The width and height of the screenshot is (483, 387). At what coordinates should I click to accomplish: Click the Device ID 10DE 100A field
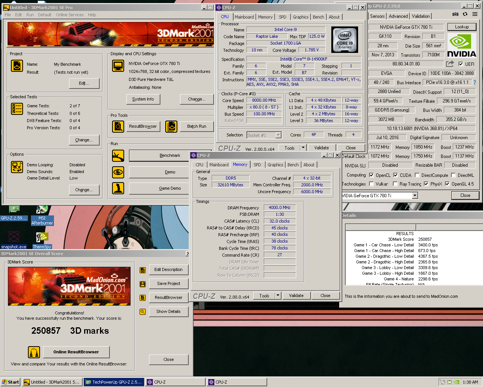(x=452, y=73)
